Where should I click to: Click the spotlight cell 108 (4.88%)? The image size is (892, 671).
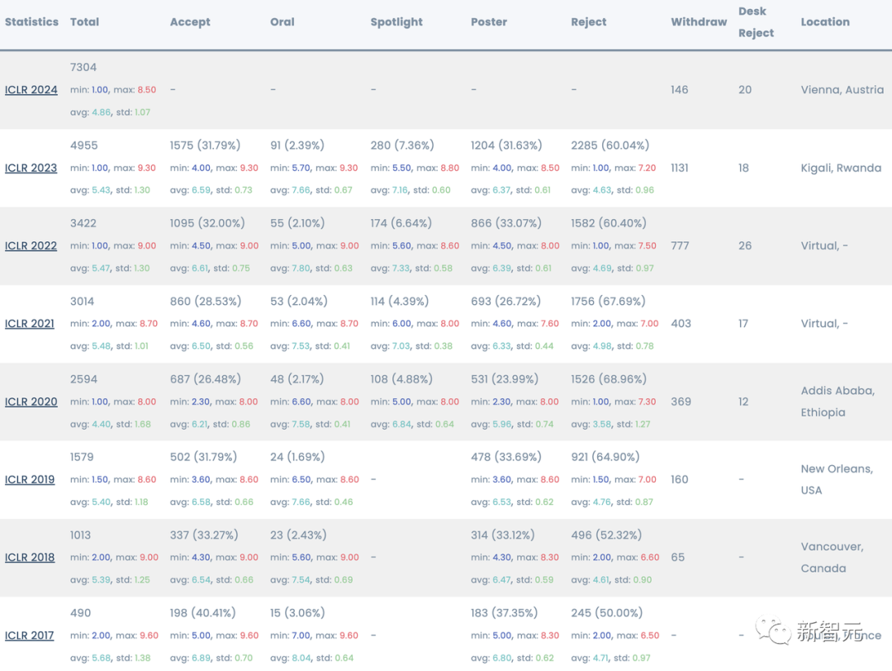pos(401,379)
